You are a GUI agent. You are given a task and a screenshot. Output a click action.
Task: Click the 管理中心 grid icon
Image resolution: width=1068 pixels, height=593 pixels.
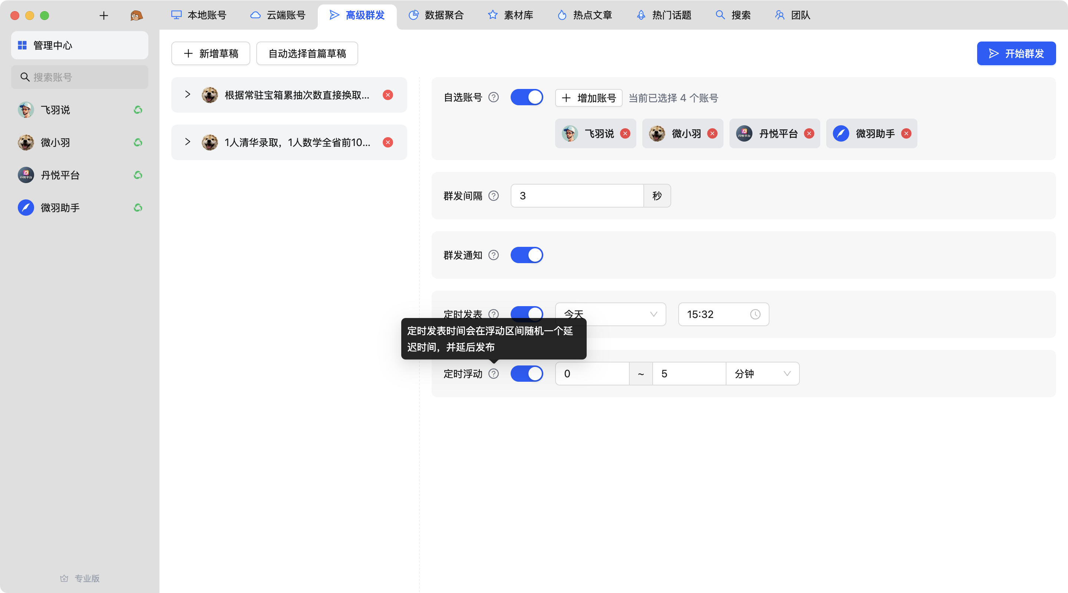tap(22, 45)
